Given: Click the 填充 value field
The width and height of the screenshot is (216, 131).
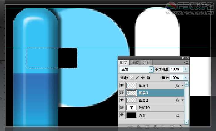Looking at the screenshot, I should pyautogui.click(x=177, y=78).
